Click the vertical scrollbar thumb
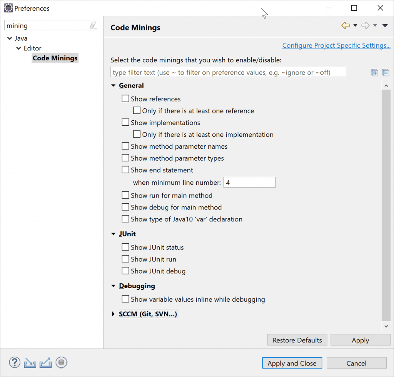Viewport: 394px width, 377px height. point(386,205)
